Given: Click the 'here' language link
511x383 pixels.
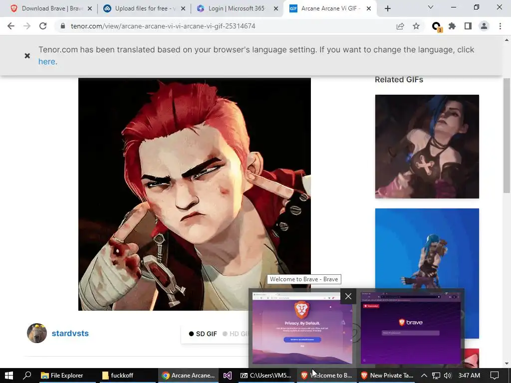Looking at the screenshot, I should pyautogui.click(x=46, y=61).
